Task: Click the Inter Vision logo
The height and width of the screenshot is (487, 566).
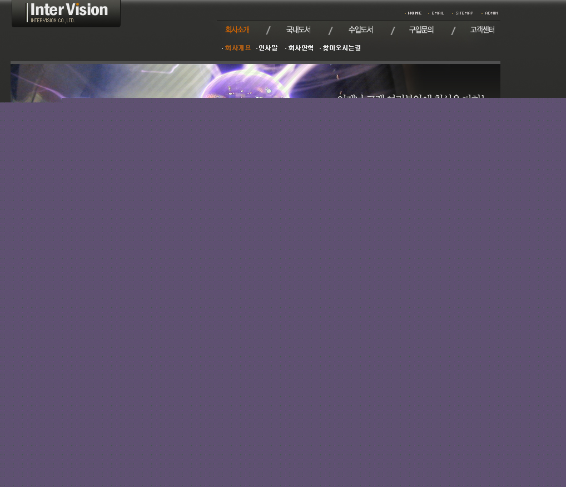Action: tap(66, 13)
